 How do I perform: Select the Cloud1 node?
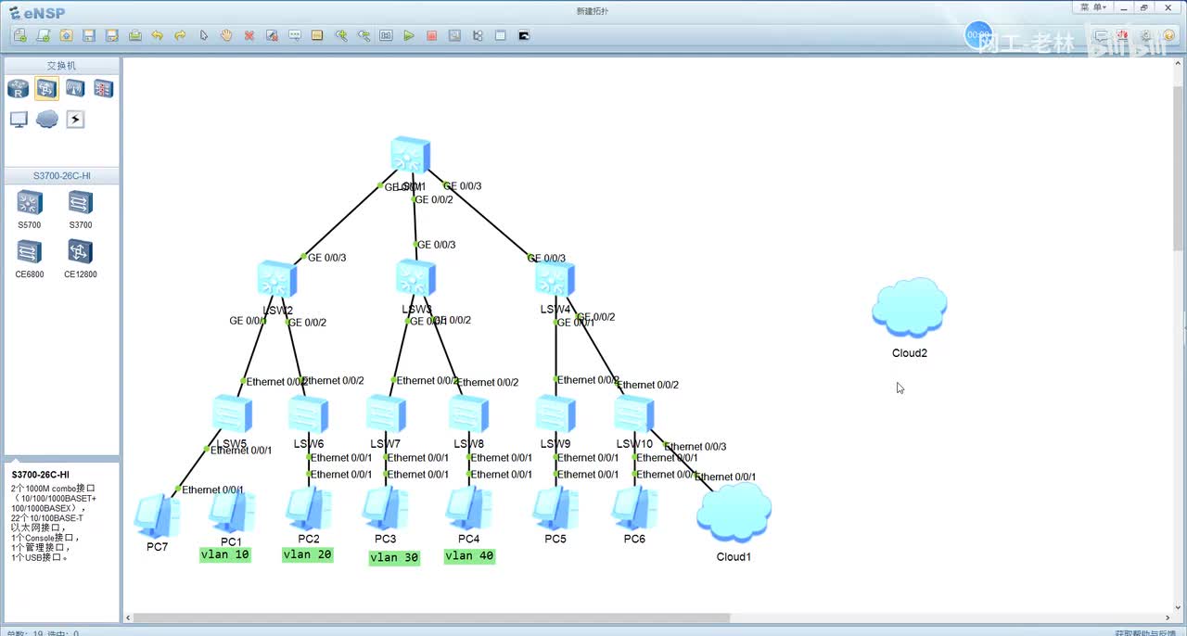[x=734, y=513]
